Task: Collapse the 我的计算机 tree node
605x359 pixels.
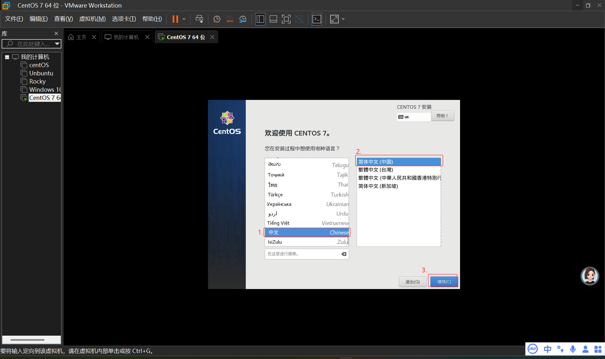Action: tap(7, 57)
